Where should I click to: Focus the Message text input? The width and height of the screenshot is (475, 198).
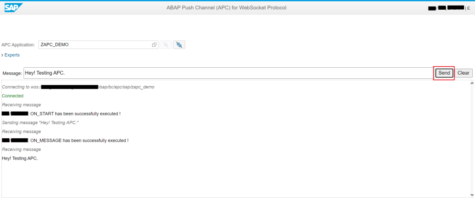tap(227, 73)
